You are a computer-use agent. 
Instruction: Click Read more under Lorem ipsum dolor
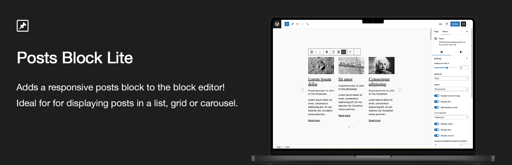(314, 120)
